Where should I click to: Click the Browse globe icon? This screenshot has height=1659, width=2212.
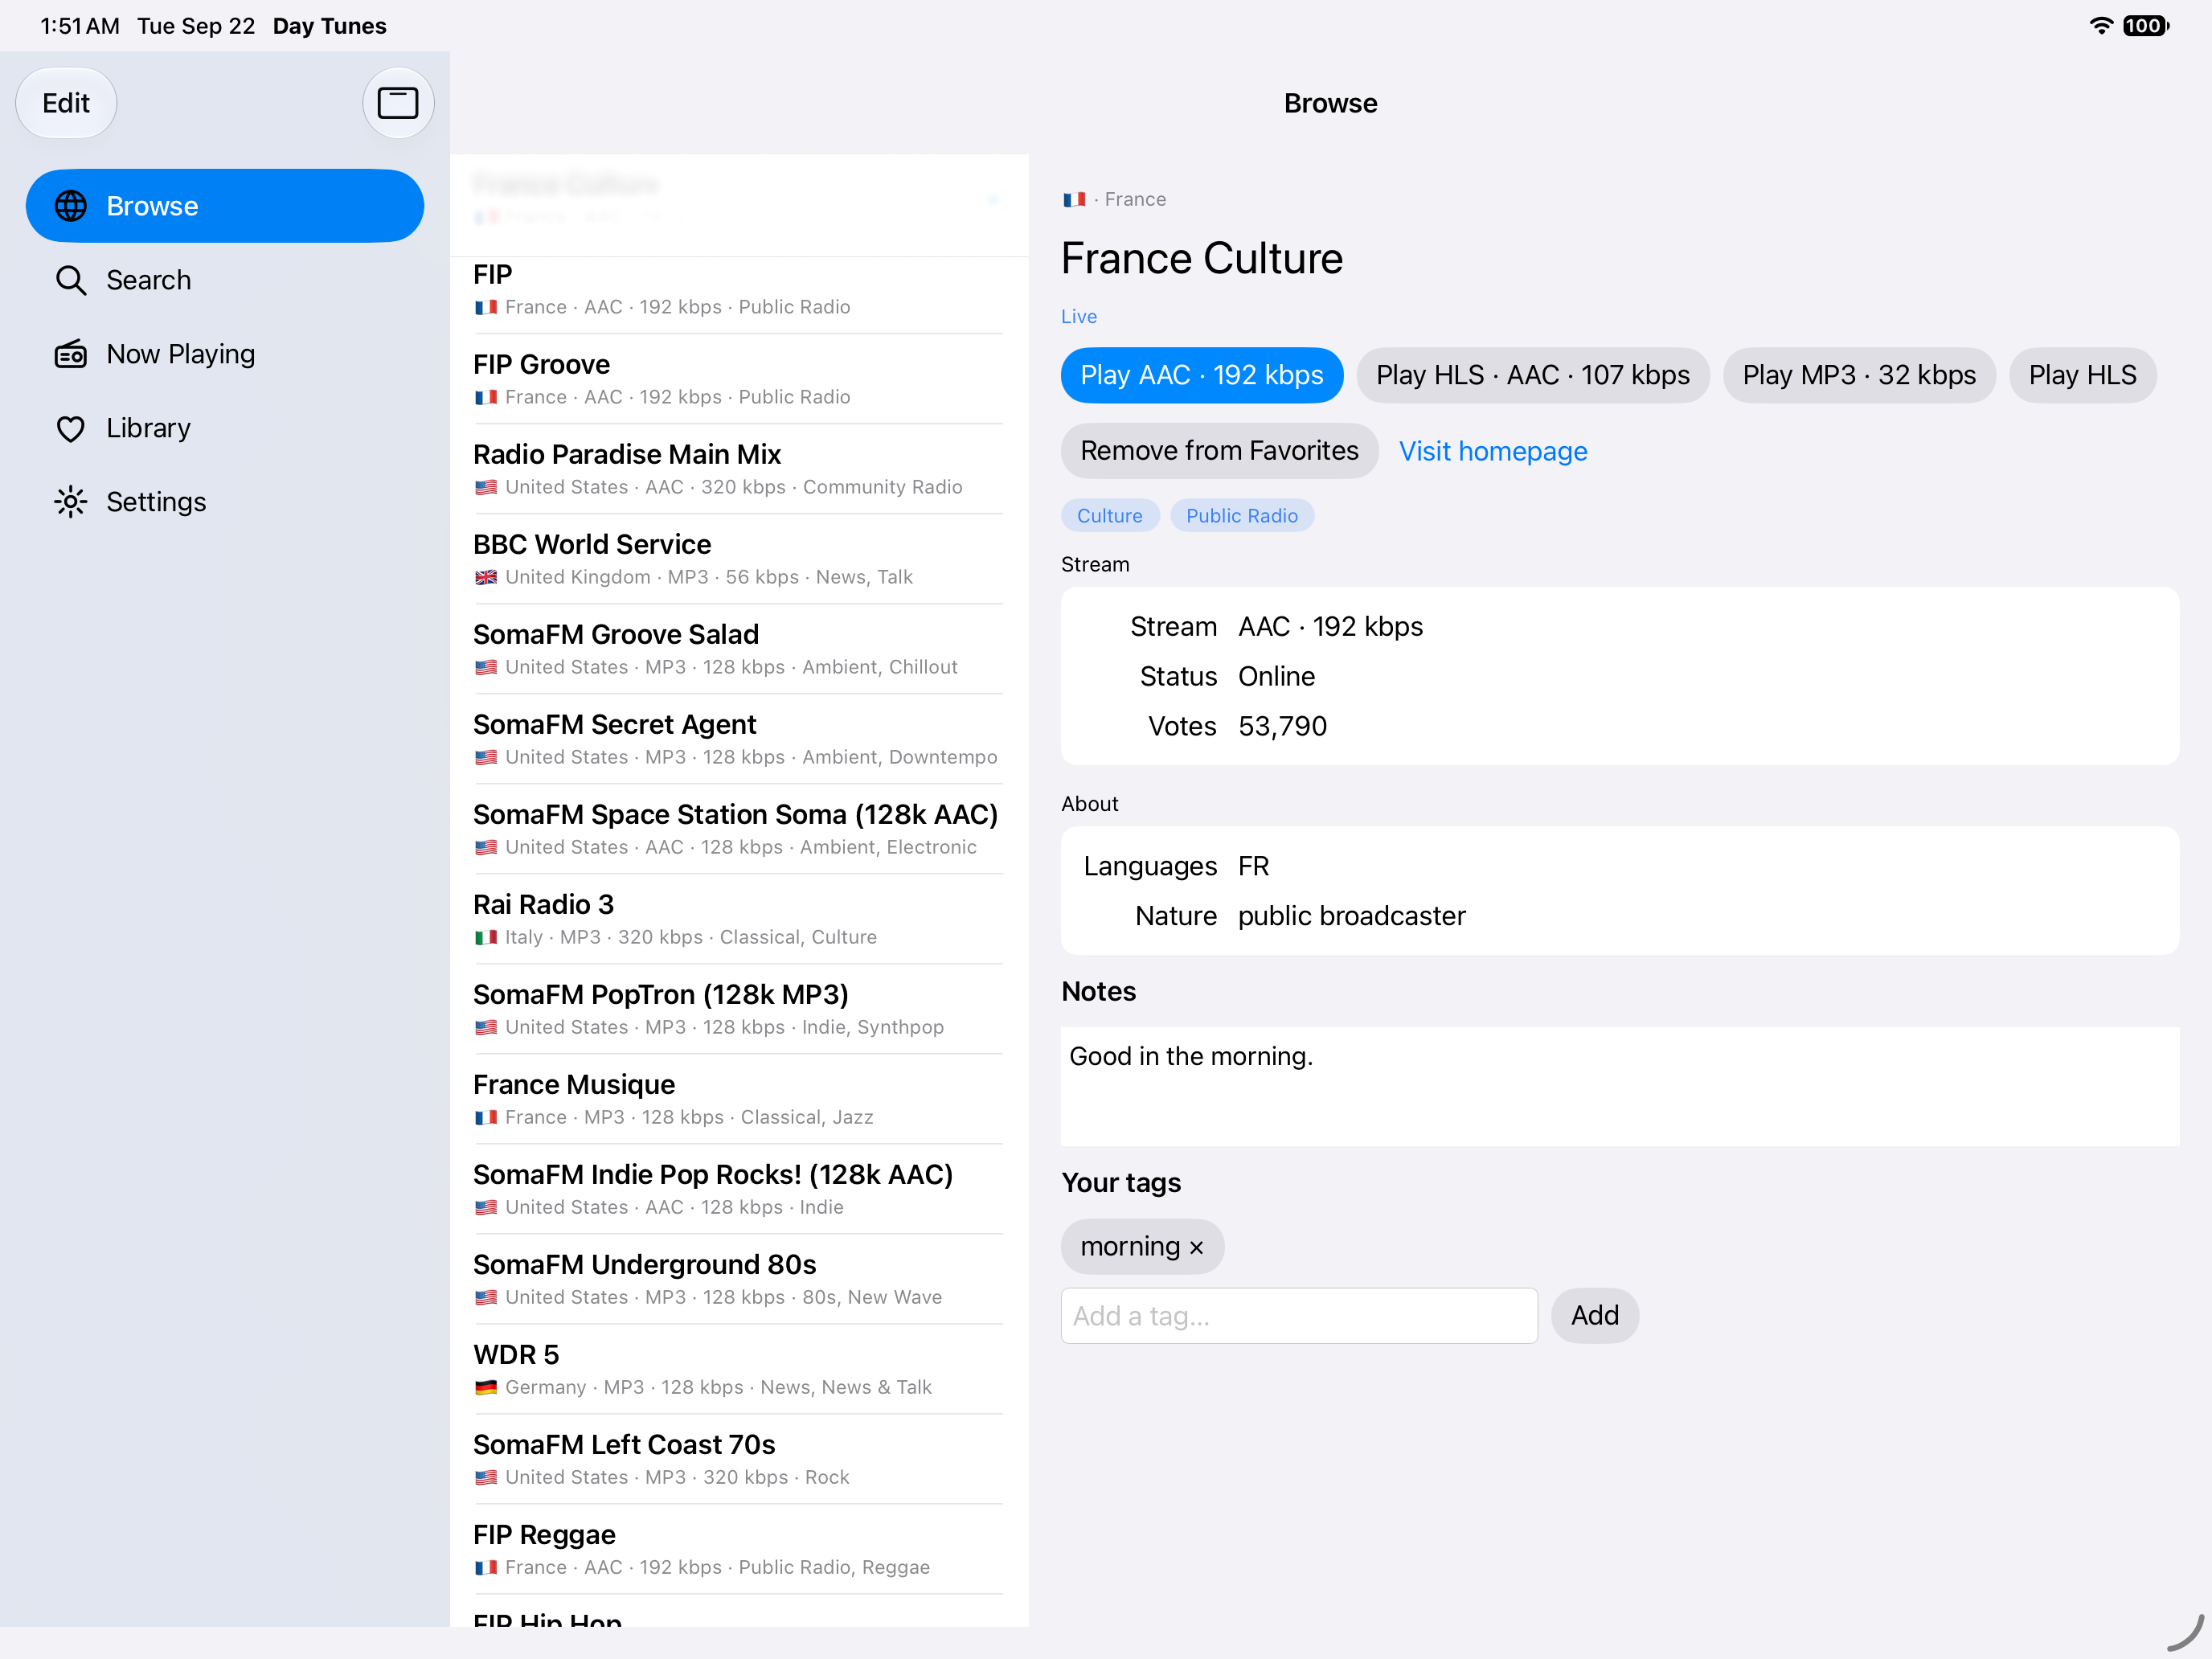[70, 206]
